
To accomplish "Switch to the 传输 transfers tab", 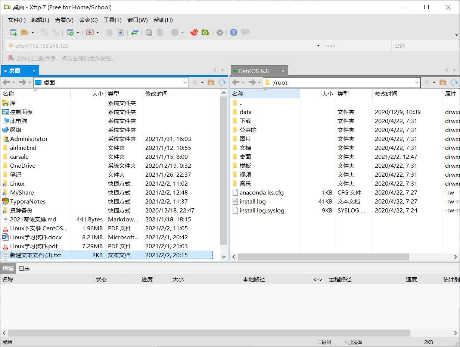I will (x=8, y=268).
